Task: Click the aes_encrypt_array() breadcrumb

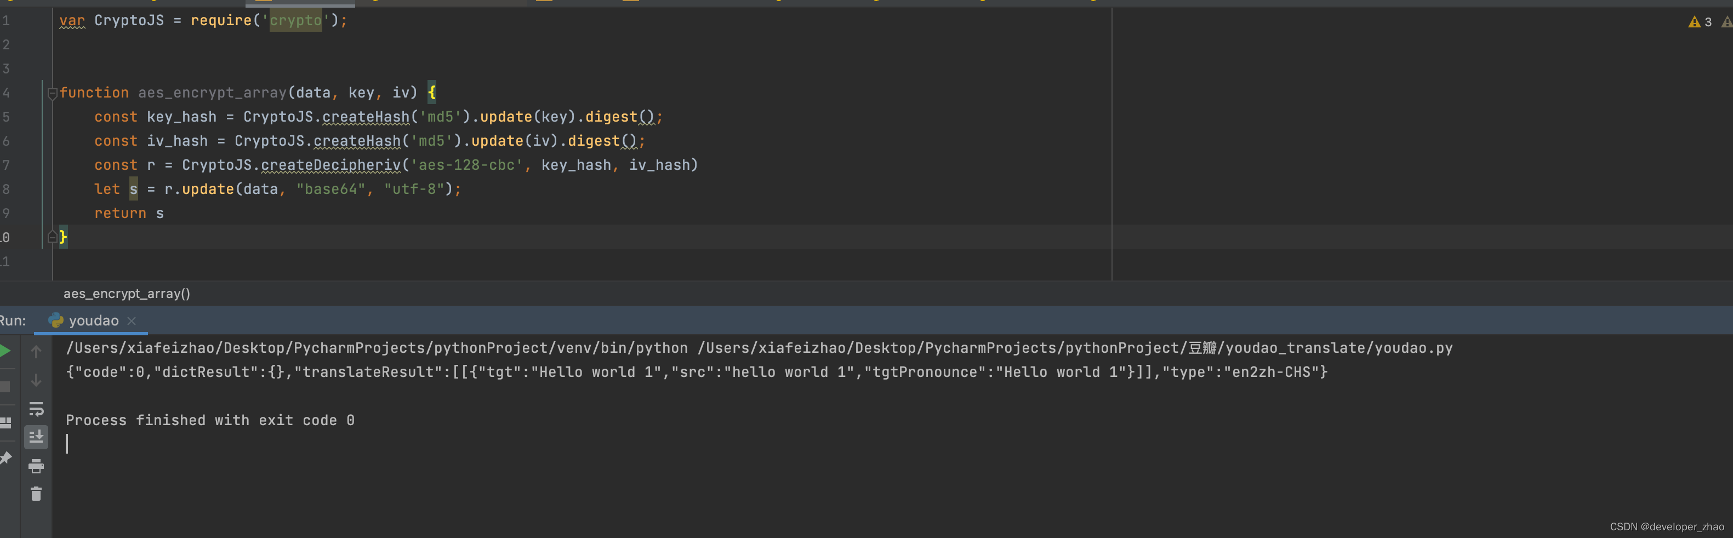Action: coord(127,294)
